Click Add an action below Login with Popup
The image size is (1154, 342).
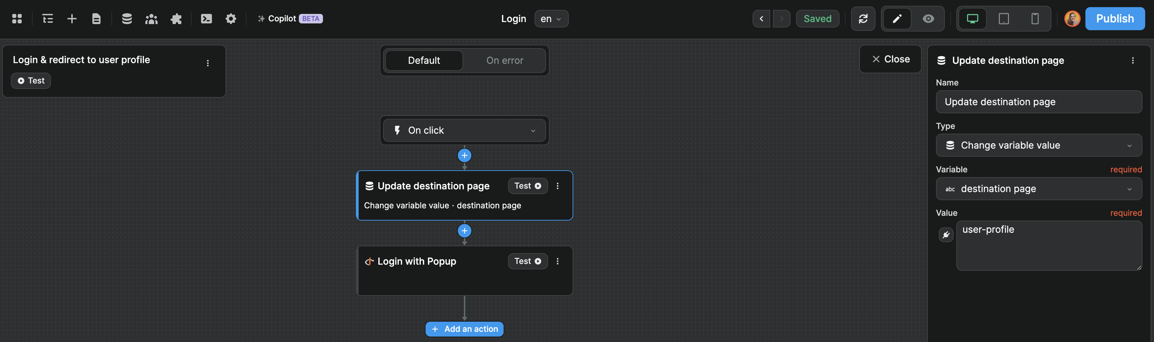464,328
